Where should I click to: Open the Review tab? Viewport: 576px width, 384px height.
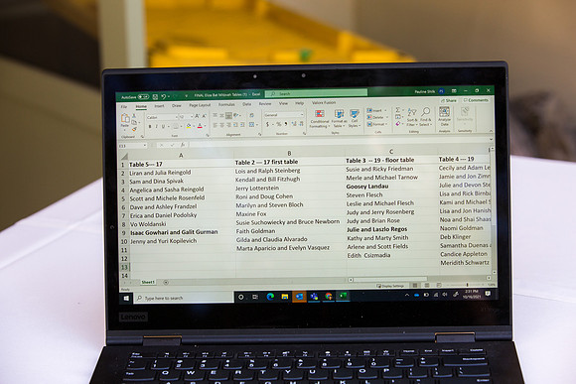tap(265, 104)
